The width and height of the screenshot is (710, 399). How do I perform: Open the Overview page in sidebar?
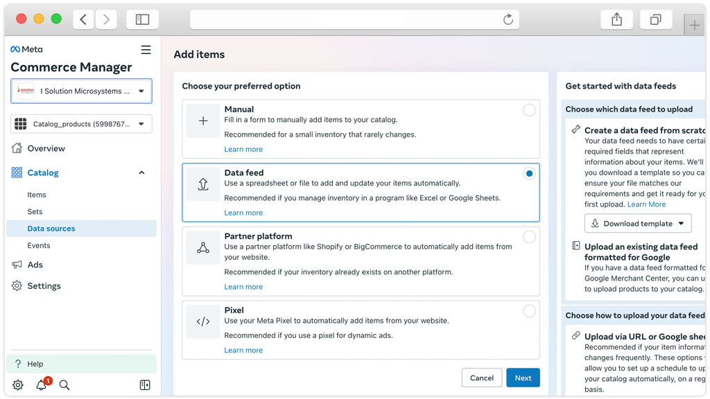click(x=46, y=148)
